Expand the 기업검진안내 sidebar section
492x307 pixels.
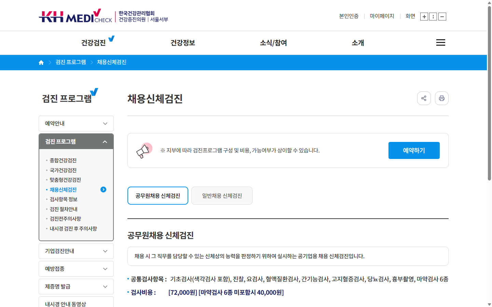coord(76,251)
